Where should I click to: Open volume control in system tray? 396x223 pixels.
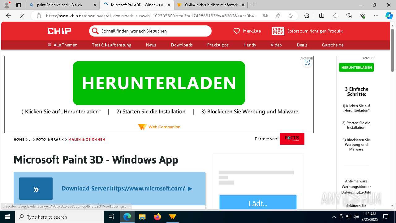tap(356, 217)
